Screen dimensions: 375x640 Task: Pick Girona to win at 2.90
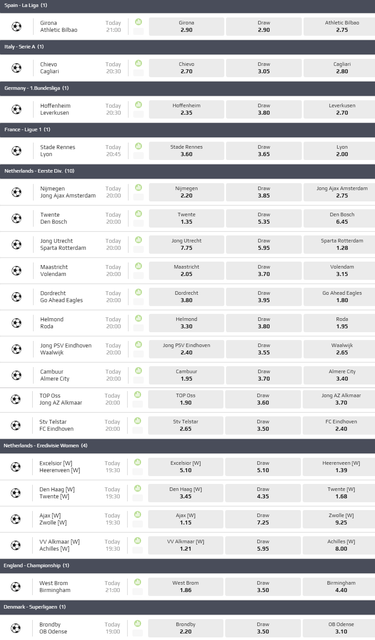pyautogui.click(x=186, y=27)
